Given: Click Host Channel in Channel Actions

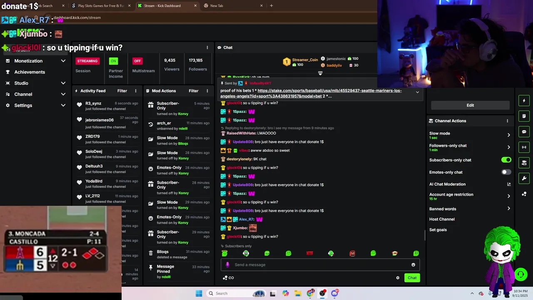Looking at the screenshot, I should (x=442, y=219).
